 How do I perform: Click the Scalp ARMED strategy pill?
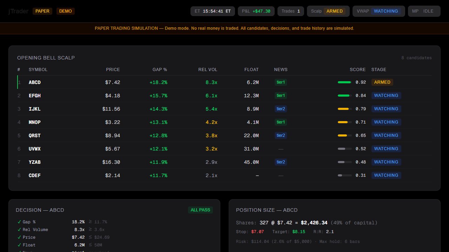[328, 11]
